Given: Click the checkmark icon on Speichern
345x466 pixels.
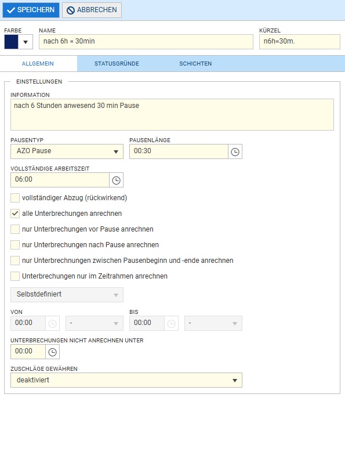Looking at the screenshot, I should point(11,10).
